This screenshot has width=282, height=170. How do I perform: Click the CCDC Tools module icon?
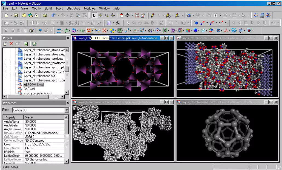tap(89, 31)
